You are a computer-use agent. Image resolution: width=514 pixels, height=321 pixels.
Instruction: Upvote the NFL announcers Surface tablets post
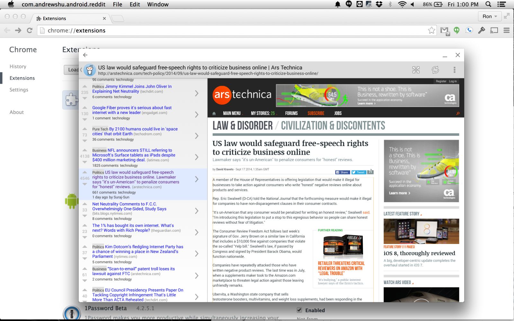coord(85,150)
